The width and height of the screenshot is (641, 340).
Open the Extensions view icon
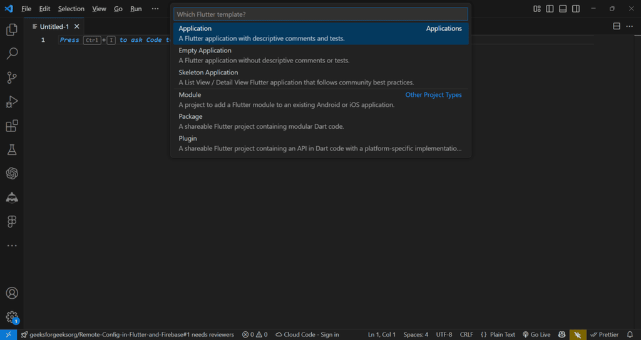[x=12, y=126]
